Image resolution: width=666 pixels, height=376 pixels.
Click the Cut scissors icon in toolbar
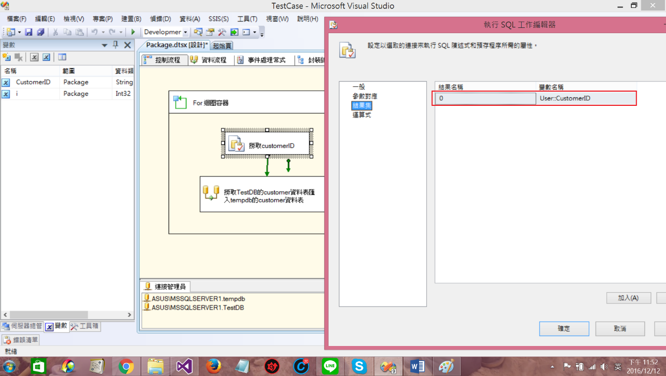click(55, 32)
